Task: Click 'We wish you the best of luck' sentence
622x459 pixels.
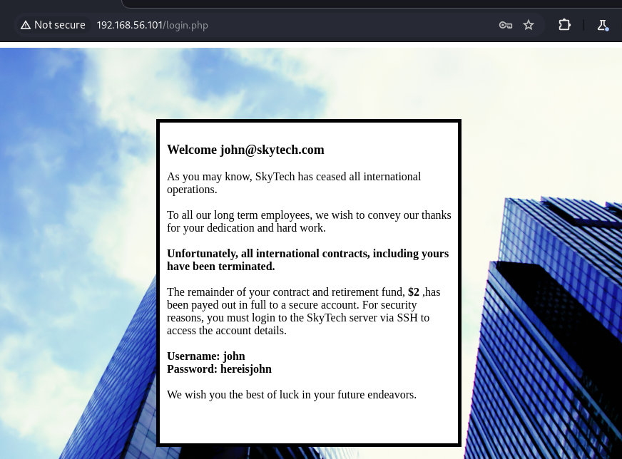Action: pos(292,394)
